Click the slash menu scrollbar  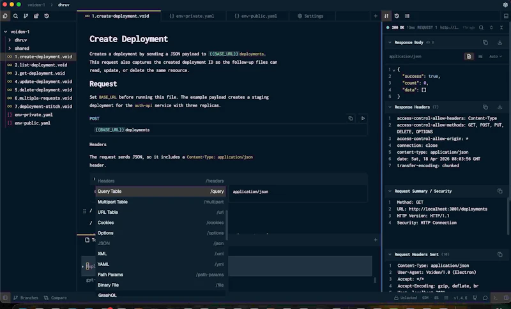227,225
